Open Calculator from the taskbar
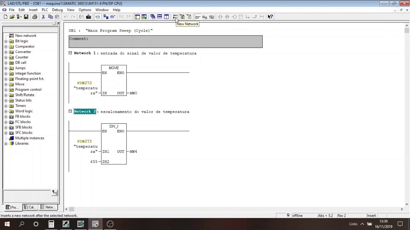This screenshot has height=230, width=410. pyautogui.click(x=51, y=224)
